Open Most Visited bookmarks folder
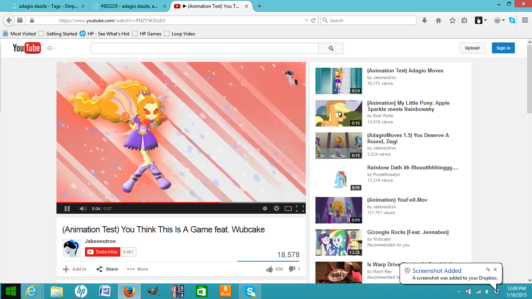532x299 pixels. (19, 34)
